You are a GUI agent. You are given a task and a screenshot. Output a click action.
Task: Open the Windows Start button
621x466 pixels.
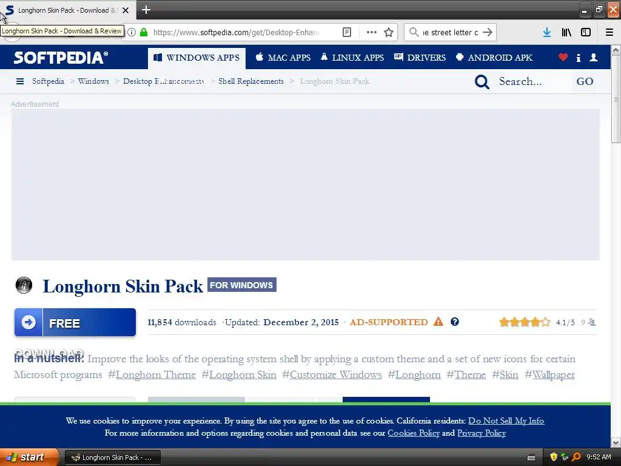point(29,458)
